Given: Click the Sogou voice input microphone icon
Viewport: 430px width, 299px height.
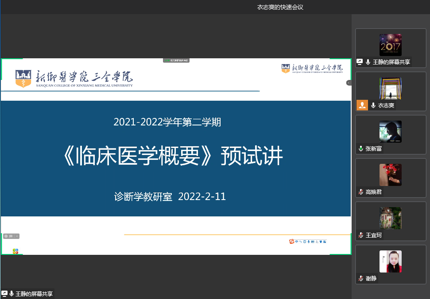Looking at the screenshot, I should pyautogui.click(x=308, y=241).
